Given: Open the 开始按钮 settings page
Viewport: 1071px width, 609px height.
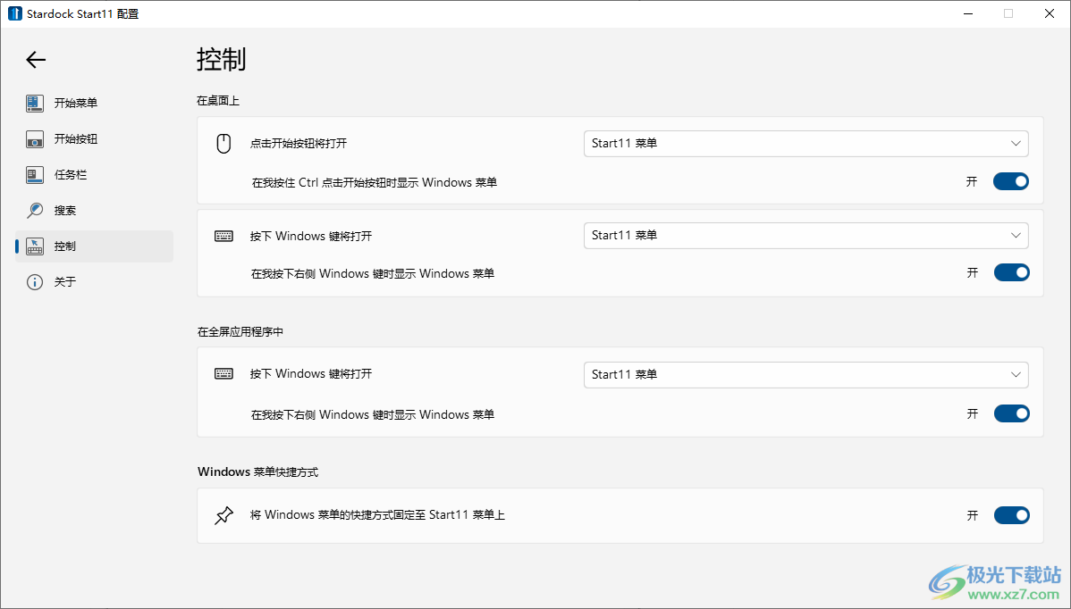Looking at the screenshot, I should (94, 139).
